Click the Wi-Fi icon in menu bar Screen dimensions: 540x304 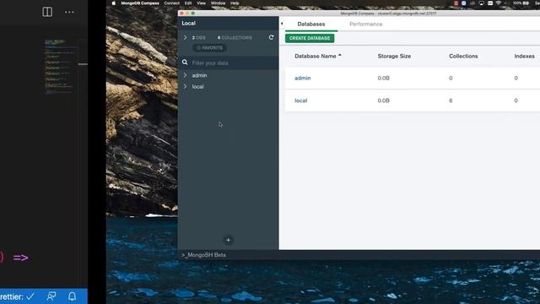click(499, 3)
